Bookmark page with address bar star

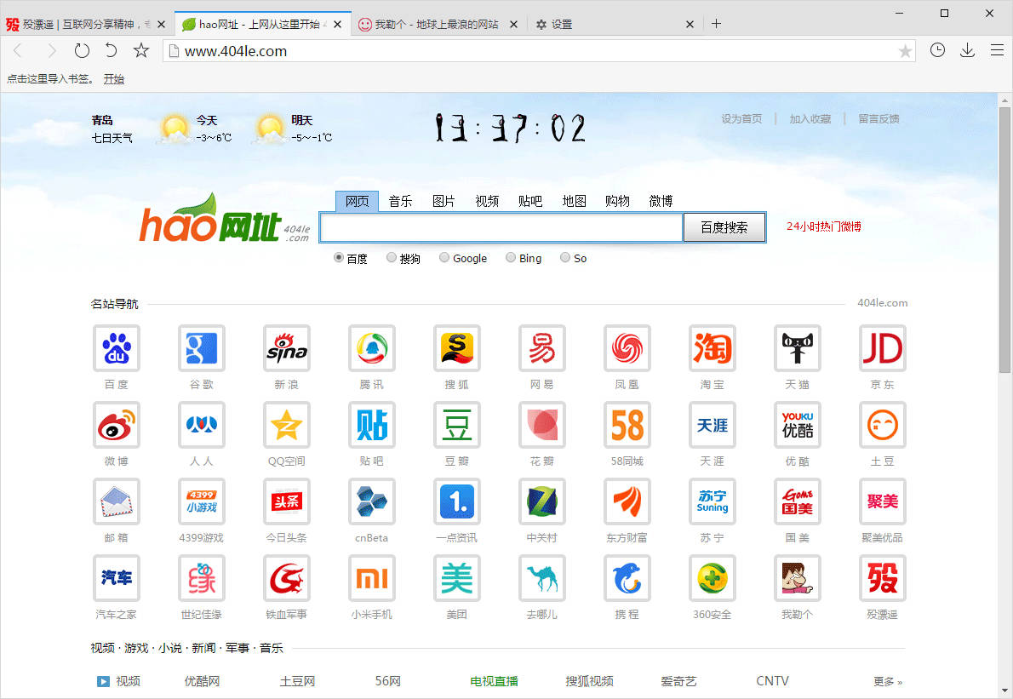click(905, 51)
